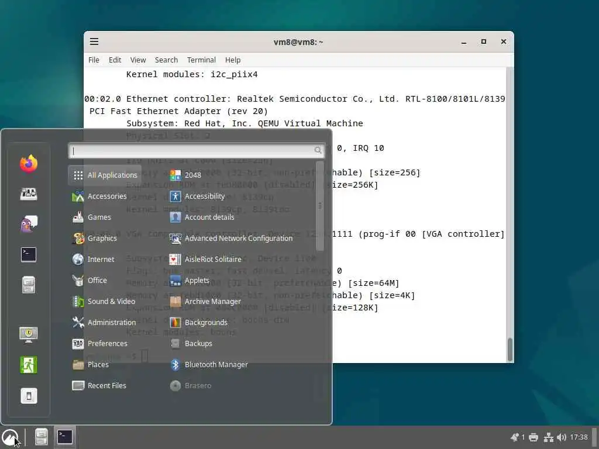Click the Quit shutdown icon
The image size is (599, 449).
pos(29,396)
